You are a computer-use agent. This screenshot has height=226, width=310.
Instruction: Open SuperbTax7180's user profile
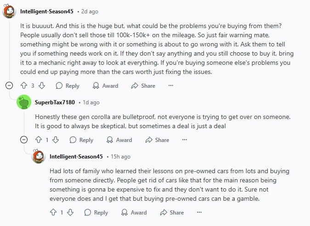click(55, 102)
